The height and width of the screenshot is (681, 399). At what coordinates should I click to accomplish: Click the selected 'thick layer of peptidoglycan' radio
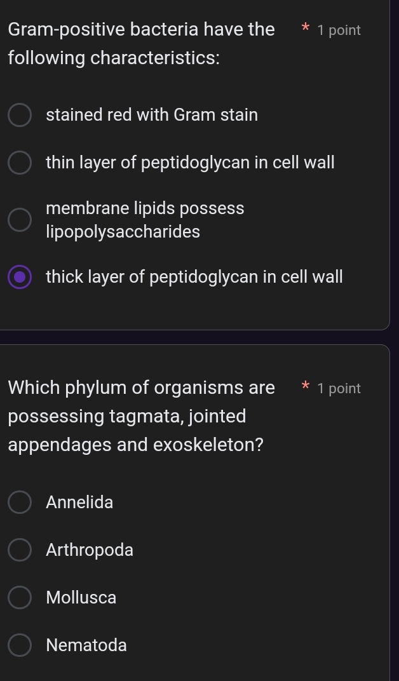[20, 277]
